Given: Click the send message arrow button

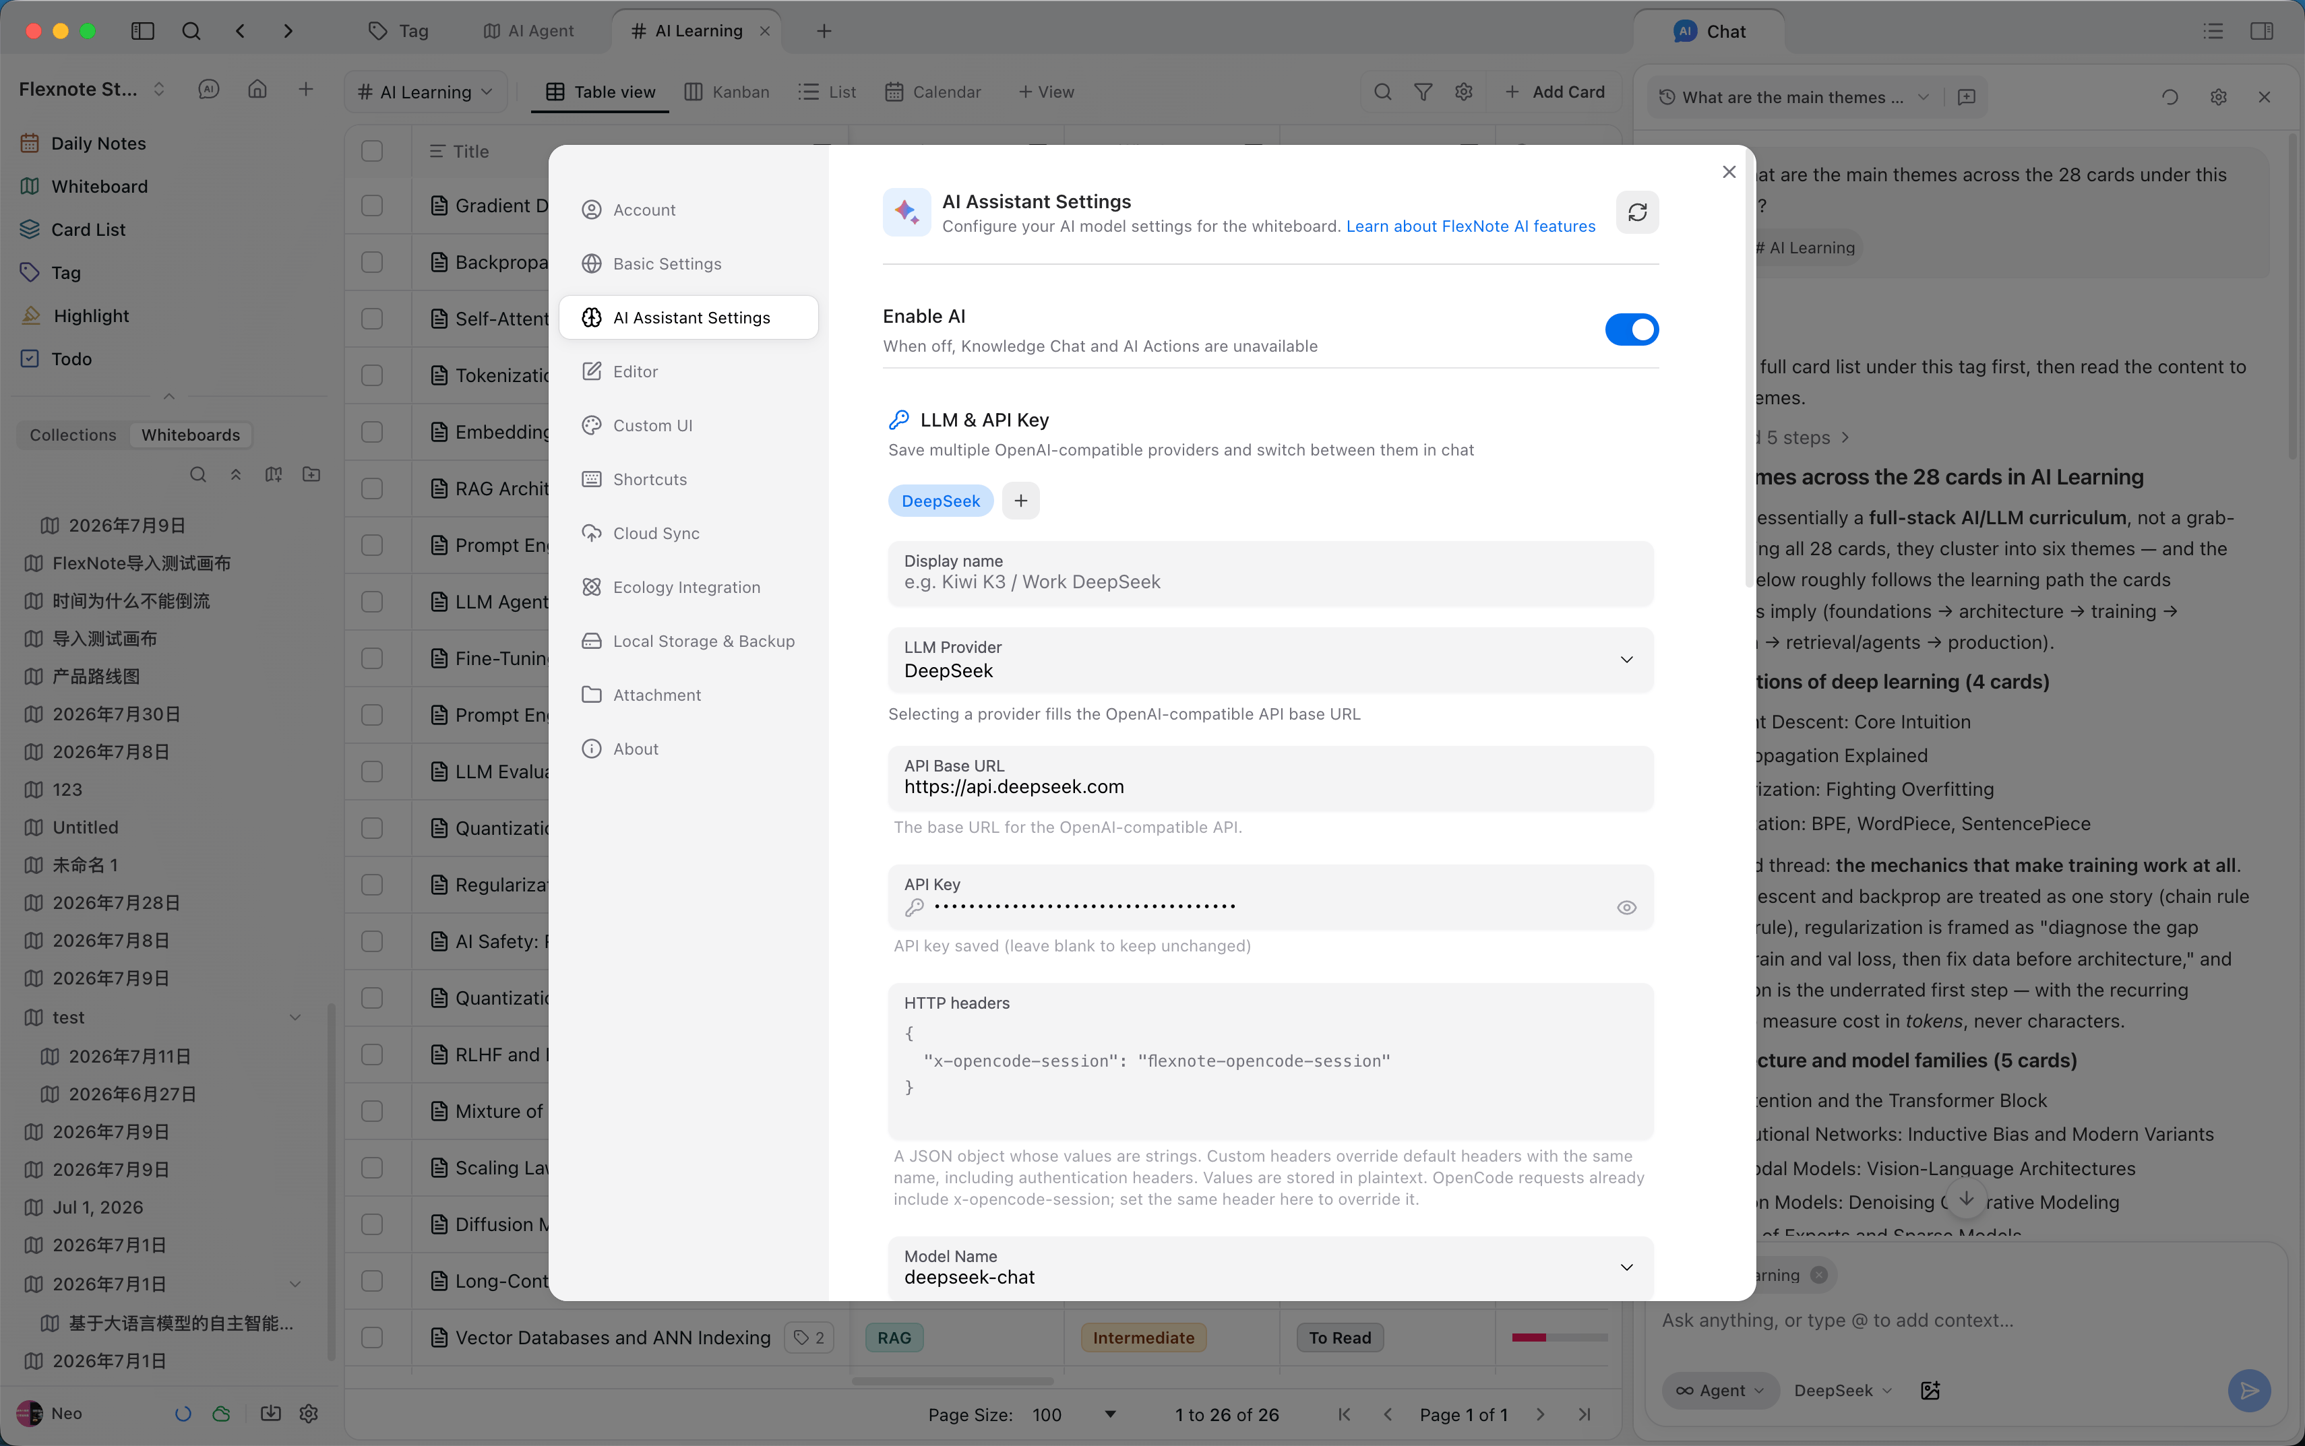Looking at the screenshot, I should pyautogui.click(x=2248, y=1391).
